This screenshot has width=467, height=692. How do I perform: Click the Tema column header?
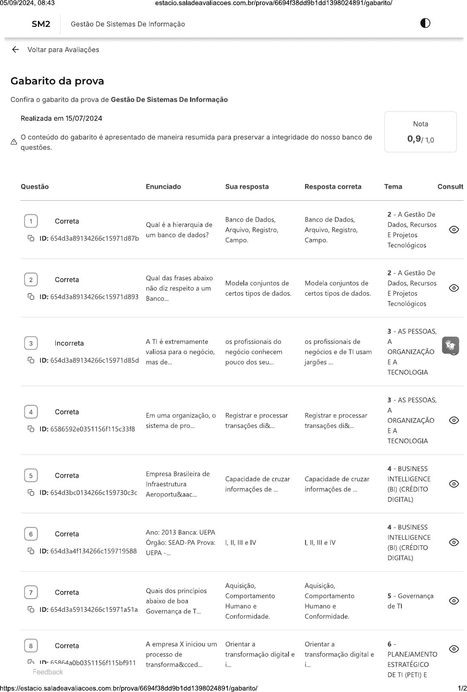point(393,187)
